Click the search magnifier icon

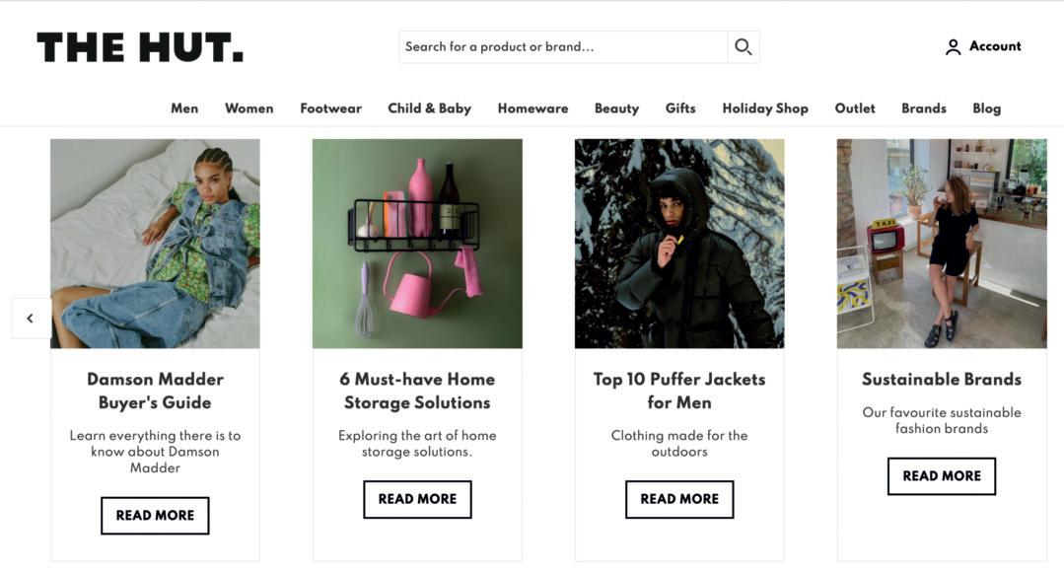(x=743, y=47)
